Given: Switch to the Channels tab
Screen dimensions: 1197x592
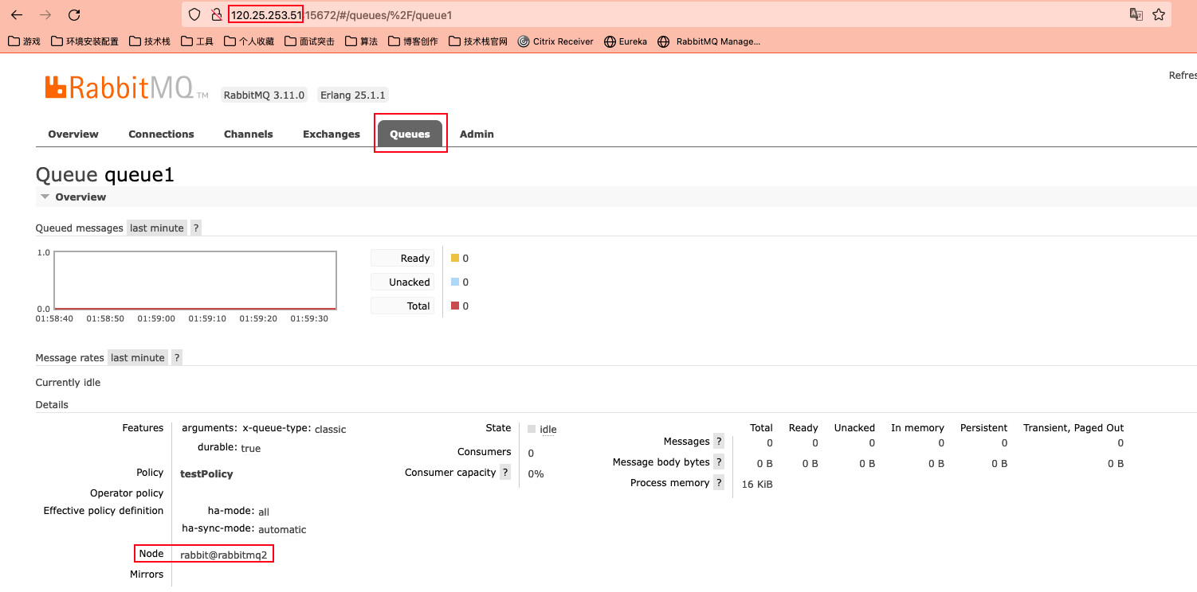Looking at the screenshot, I should [x=248, y=134].
